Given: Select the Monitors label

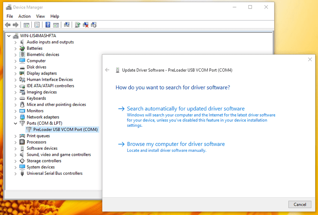Looking at the screenshot, I should coord(35,111).
